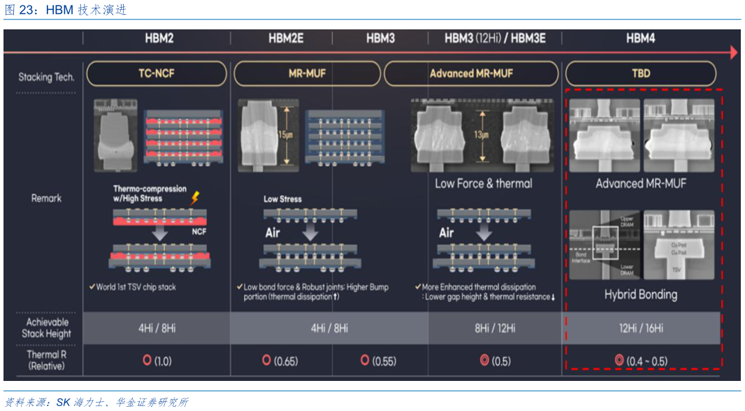This screenshot has height=411, width=745.
Task: Click the circle marker next to (1.0)
Action: click(147, 360)
